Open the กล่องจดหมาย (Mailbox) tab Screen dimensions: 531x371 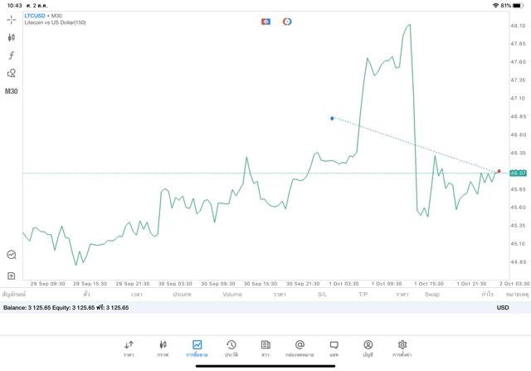pos(300,348)
